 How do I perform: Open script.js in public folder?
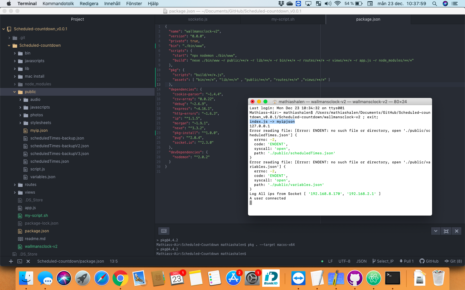[x=37, y=169]
